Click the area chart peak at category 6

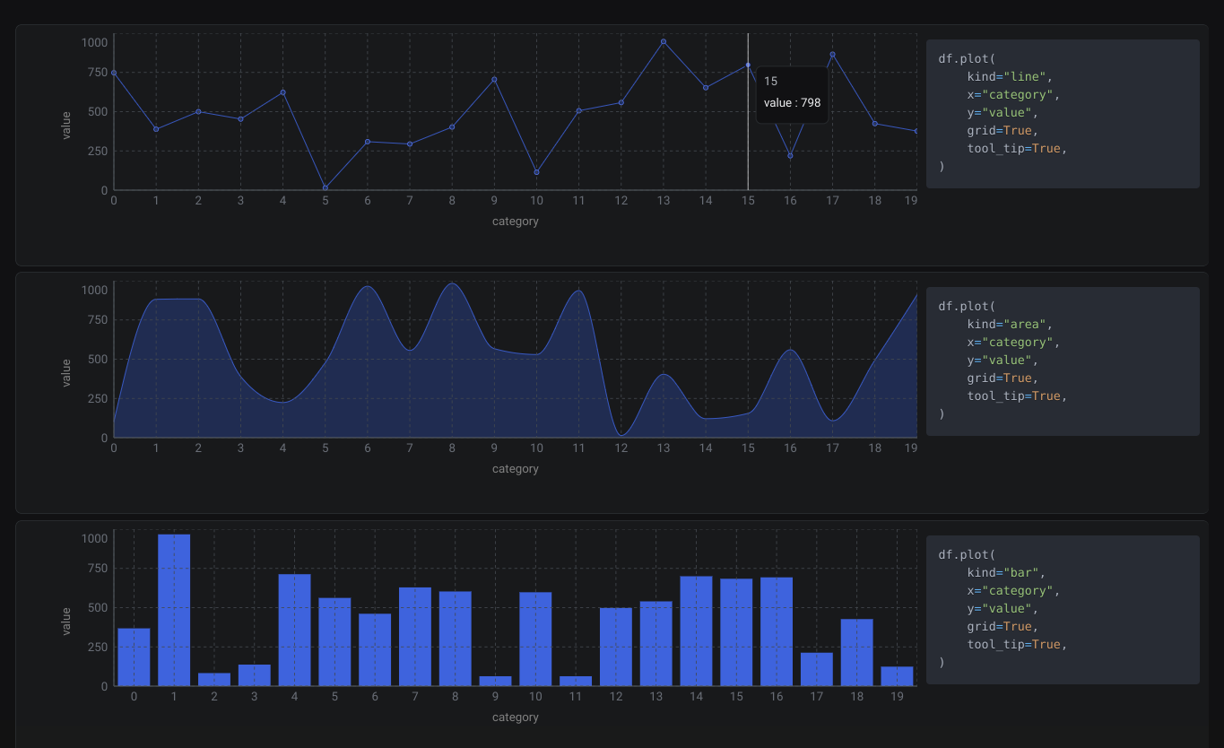[368, 287]
